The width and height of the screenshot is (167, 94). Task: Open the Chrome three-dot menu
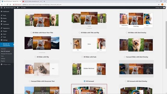click(x=165, y=4)
